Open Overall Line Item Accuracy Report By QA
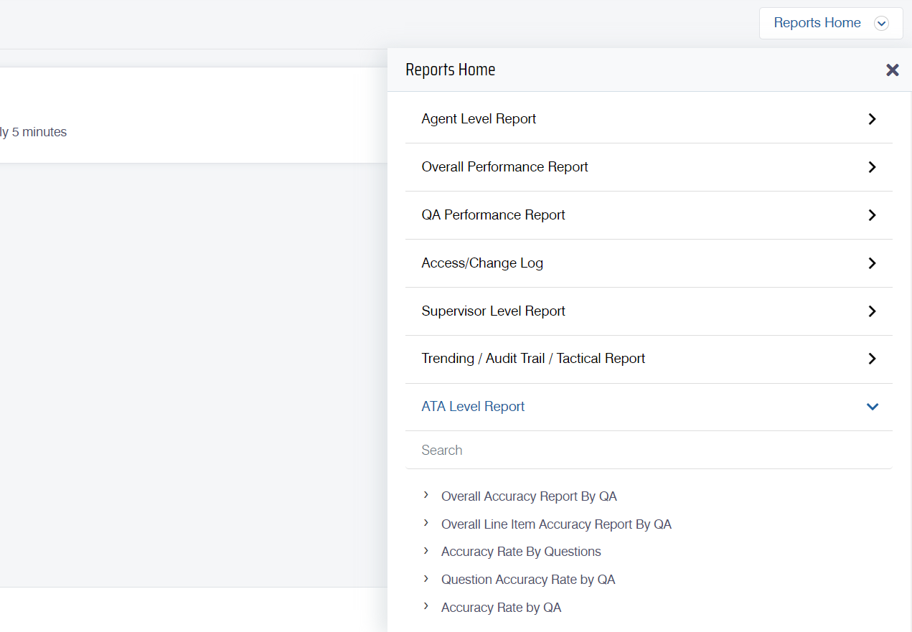The width and height of the screenshot is (912, 632). pos(556,524)
